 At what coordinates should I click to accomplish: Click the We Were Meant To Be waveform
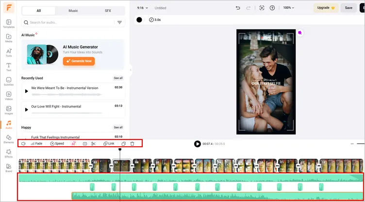pyautogui.click(x=66, y=94)
